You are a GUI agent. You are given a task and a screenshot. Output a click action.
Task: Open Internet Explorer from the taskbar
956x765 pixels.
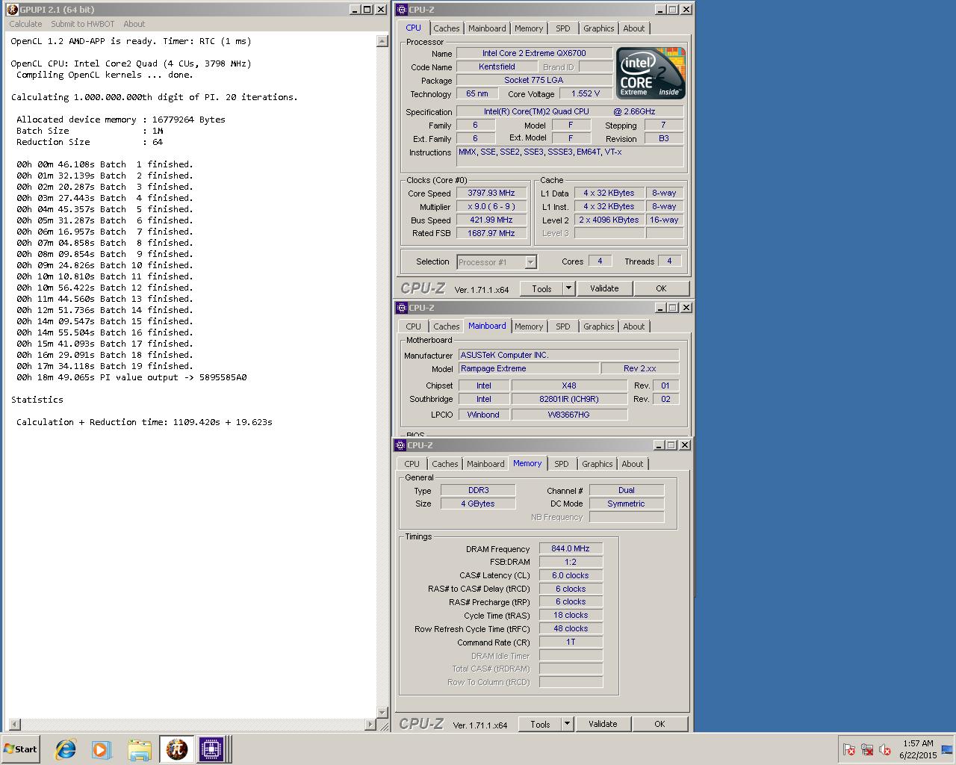pos(66,749)
